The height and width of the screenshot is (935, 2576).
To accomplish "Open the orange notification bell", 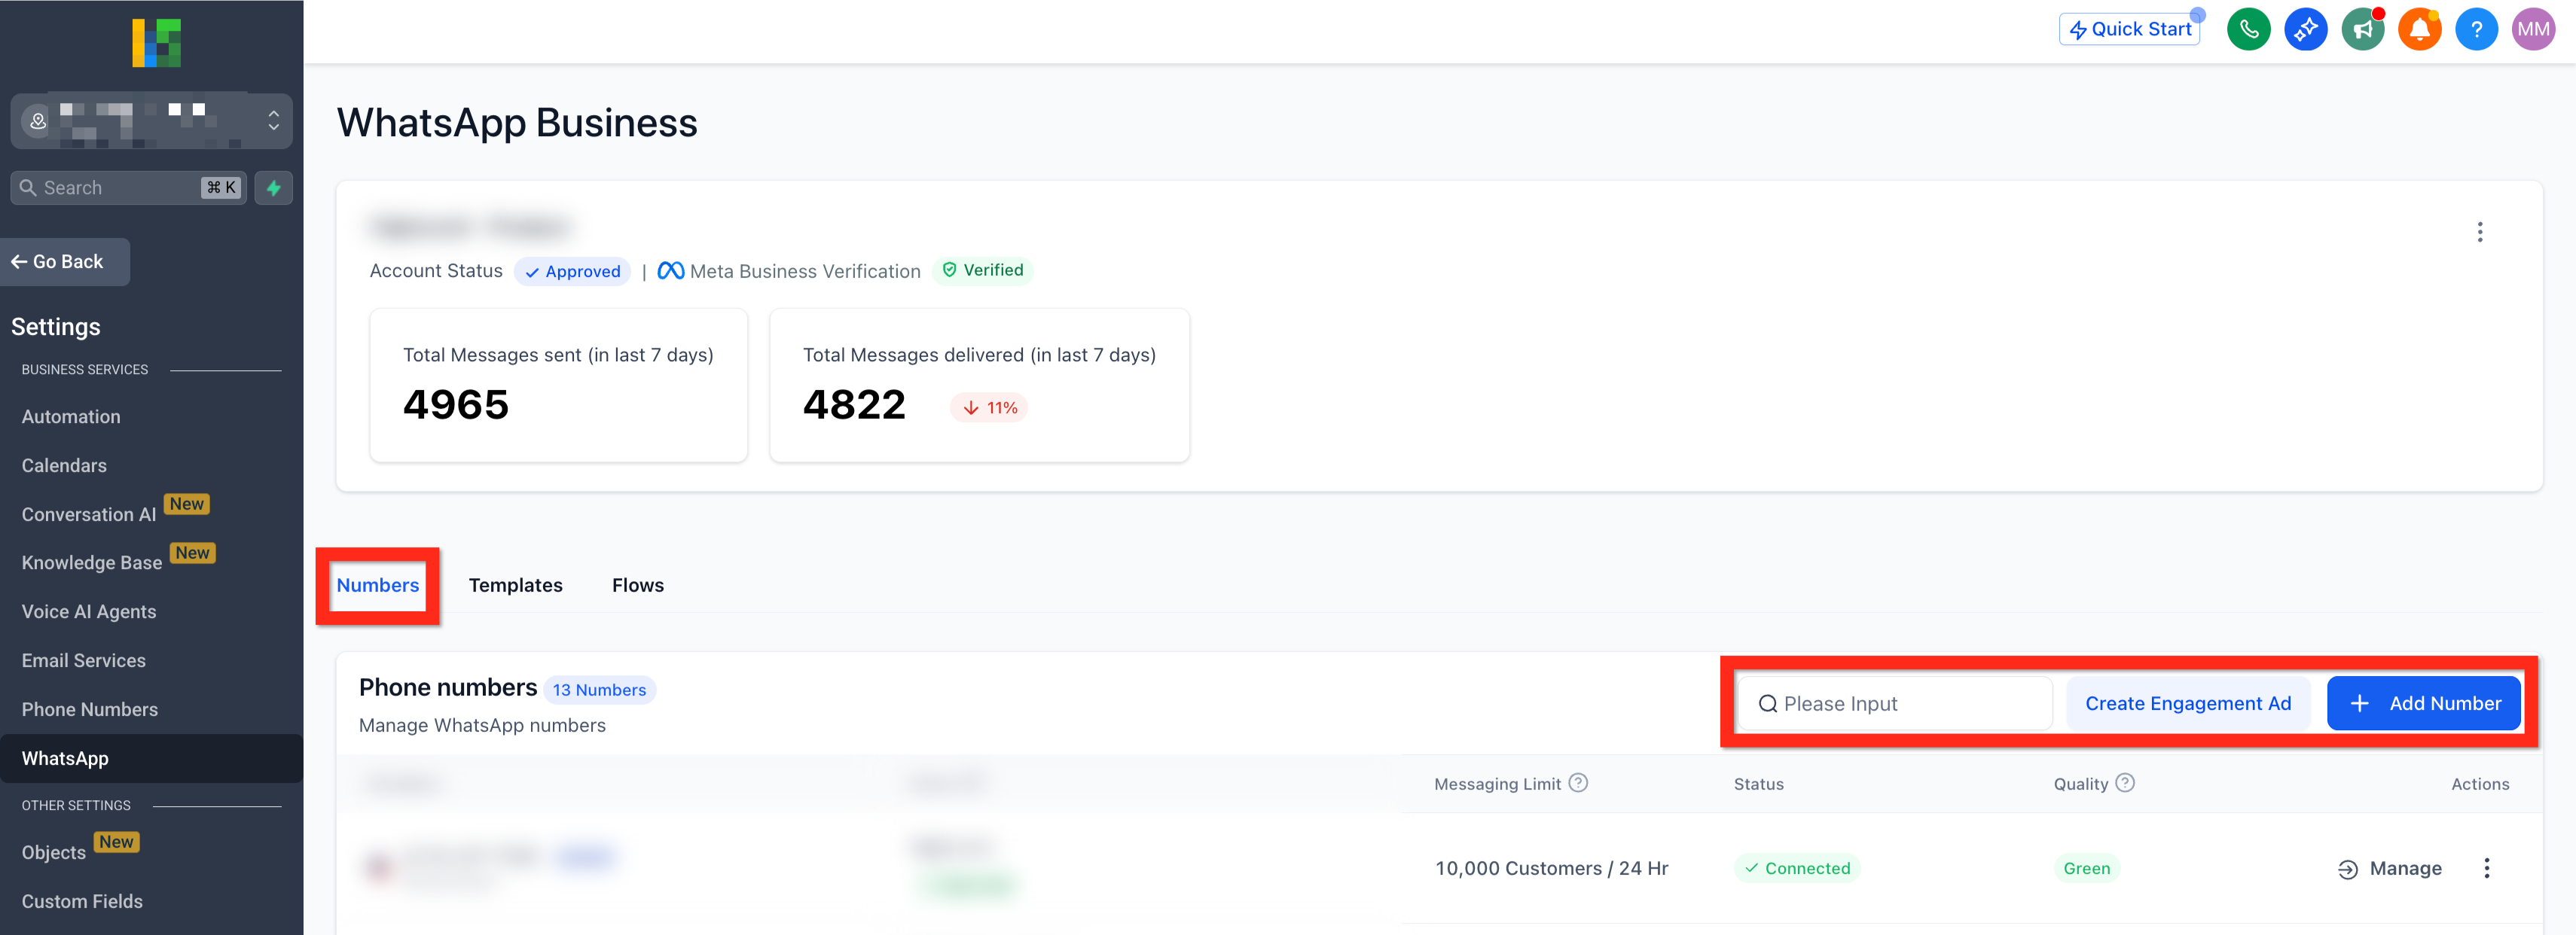I will 2419,29.
